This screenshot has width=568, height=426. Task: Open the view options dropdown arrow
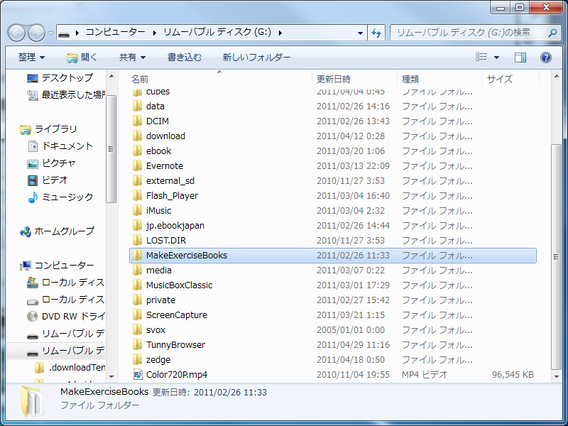coord(496,58)
